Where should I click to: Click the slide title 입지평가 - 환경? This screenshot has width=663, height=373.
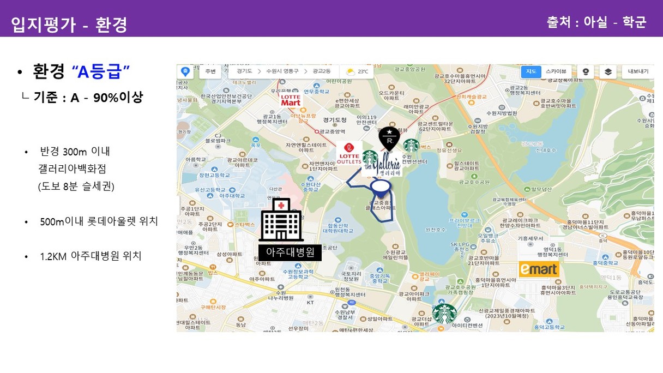pyautogui.click(x=69, y=25)
